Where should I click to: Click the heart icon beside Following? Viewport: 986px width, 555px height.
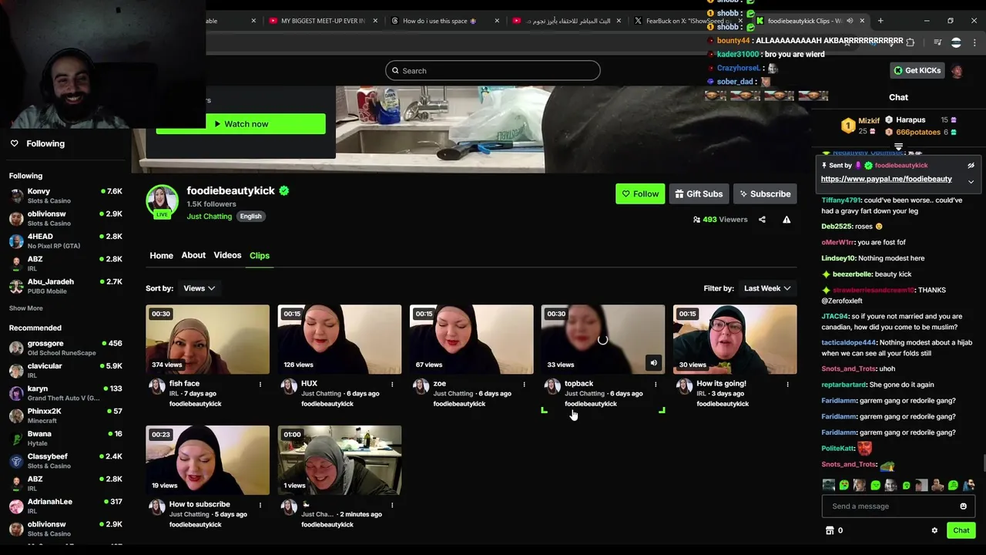[x=14, y=143]
